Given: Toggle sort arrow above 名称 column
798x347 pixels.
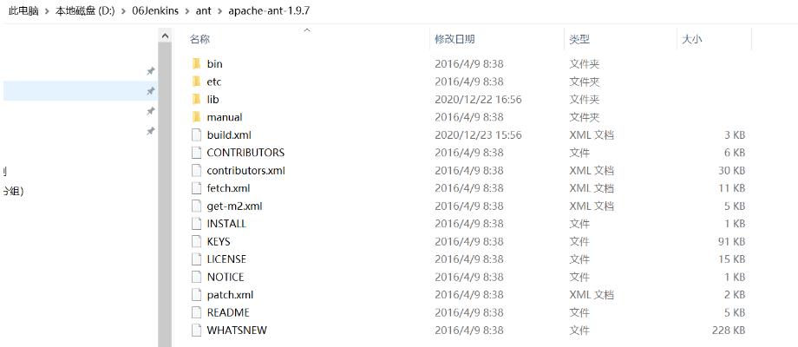Looking at the screenshot, I should [307, 30].
